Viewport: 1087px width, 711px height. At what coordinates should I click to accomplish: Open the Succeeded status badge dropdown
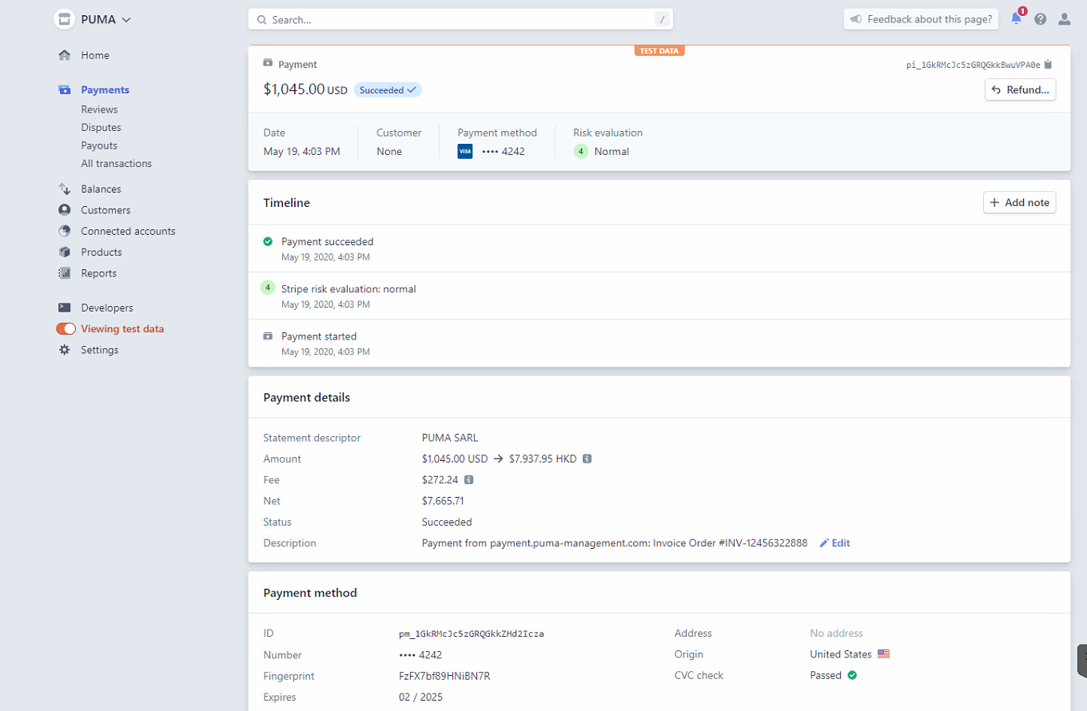(x=388, y=90)
